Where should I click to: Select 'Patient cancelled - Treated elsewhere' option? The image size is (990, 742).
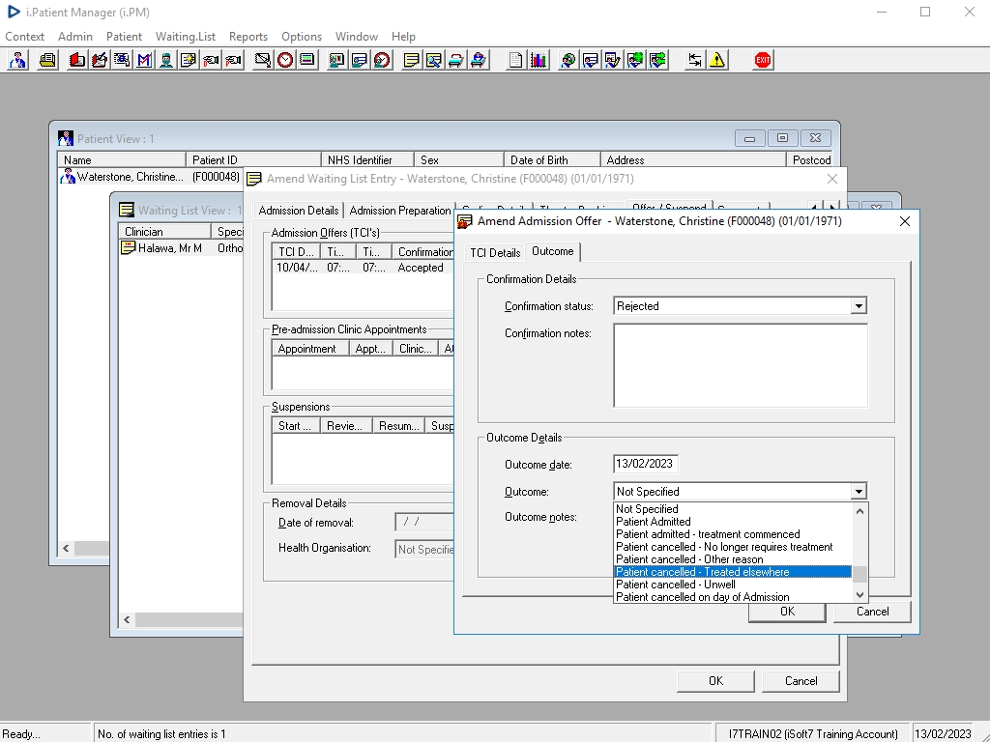pos(733,572)
